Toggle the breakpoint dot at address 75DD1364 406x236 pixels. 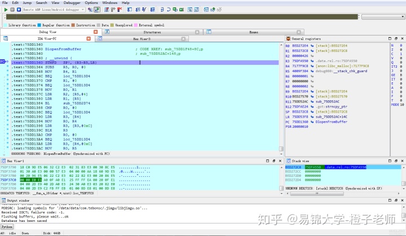(x=7, y=67)
